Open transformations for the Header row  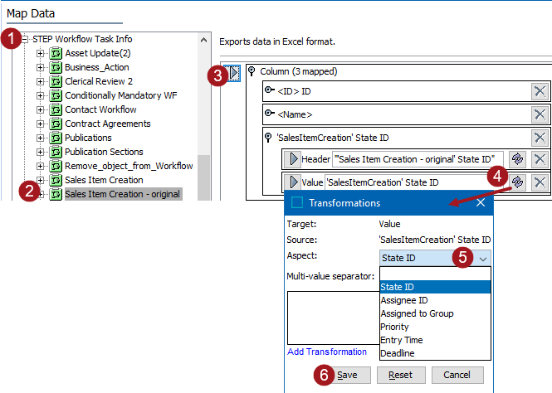tap(517, 159)
